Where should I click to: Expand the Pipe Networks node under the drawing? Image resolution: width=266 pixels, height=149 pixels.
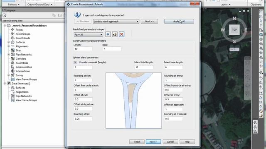(x=8, y=55)
